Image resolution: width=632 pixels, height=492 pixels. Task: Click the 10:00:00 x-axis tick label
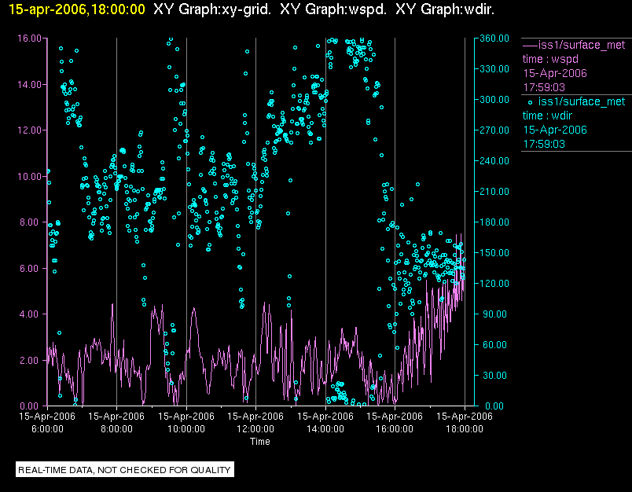186,429
